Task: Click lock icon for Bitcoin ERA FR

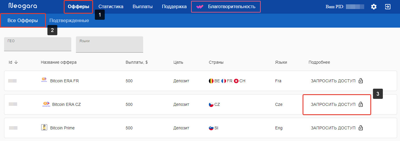Action: click(x=361, y=81)
